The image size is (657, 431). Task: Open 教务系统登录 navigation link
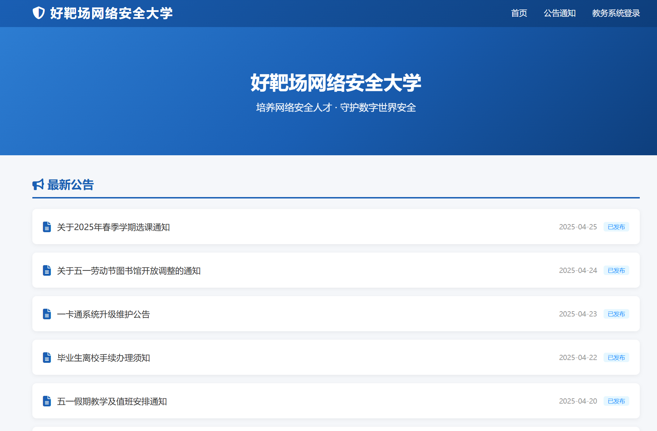616,13
